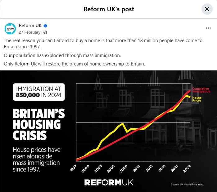Screen dimensions: 217x192
Task: Open the 27 February timestamp link
Action: point(29,32)
